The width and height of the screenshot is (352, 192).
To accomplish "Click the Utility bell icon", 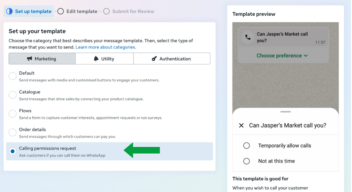I will 96,58.
